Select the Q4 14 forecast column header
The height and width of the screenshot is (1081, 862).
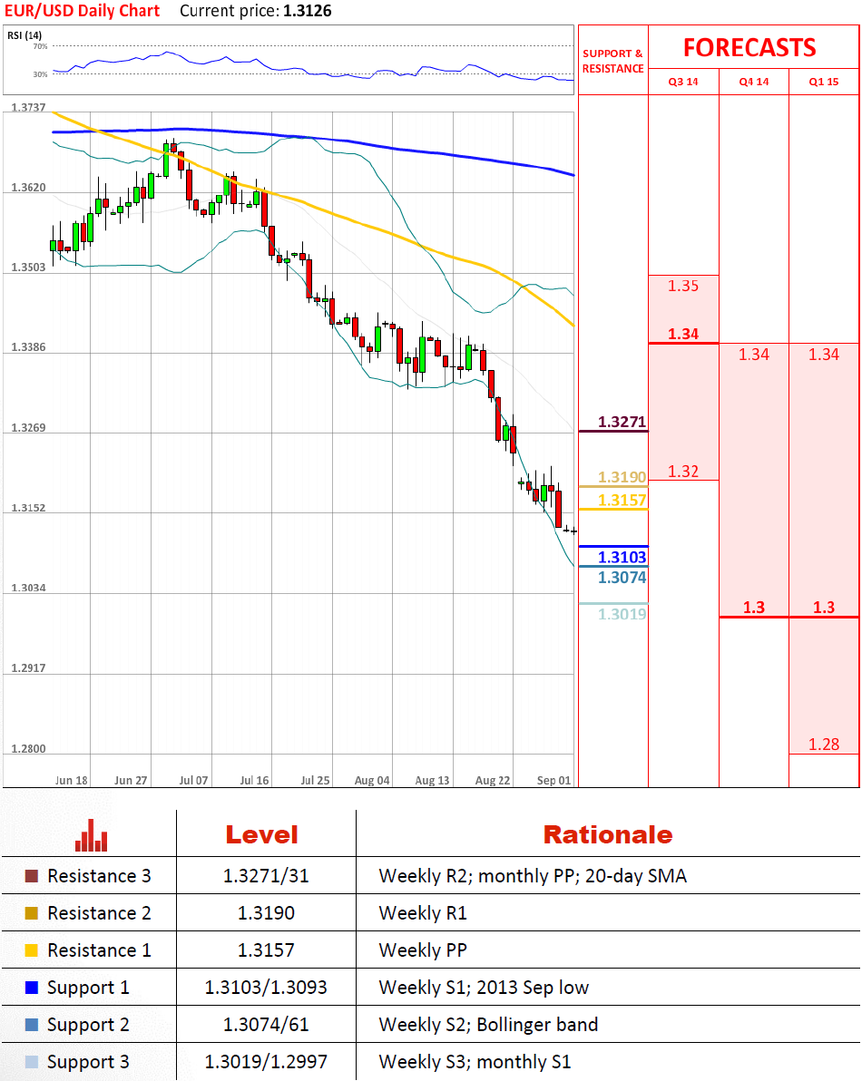(x=754, y=82)
